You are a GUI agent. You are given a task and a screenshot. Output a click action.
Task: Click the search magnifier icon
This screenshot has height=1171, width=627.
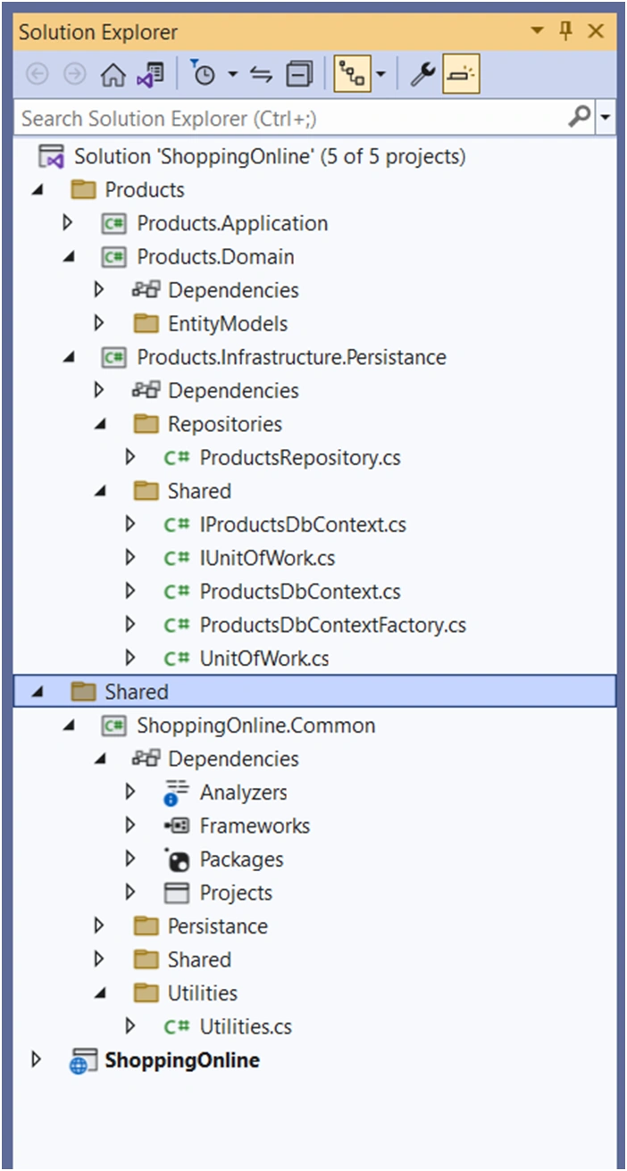tap(580, 117)
